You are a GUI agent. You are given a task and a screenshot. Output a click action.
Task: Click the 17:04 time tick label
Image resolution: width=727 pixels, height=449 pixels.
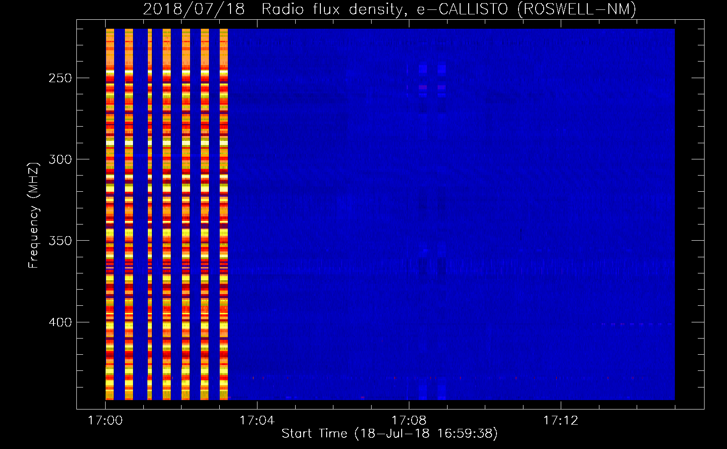[x=257, y=421]
